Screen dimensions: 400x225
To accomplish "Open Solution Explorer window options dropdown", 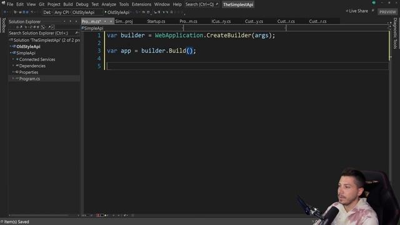I will [64, 21].
